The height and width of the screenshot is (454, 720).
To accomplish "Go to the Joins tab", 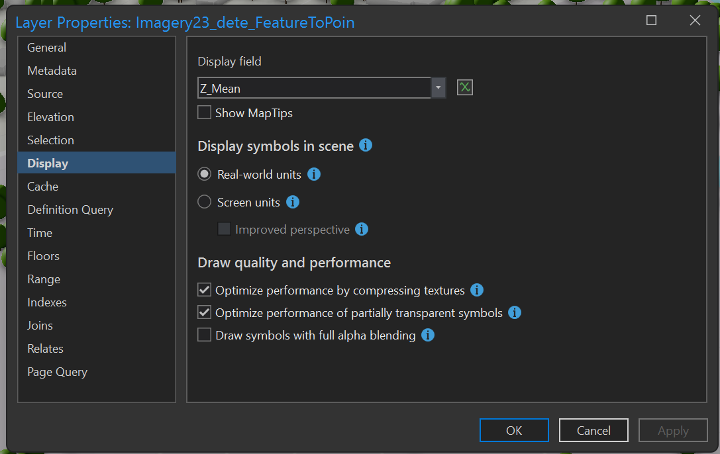I will pos(40,326).
